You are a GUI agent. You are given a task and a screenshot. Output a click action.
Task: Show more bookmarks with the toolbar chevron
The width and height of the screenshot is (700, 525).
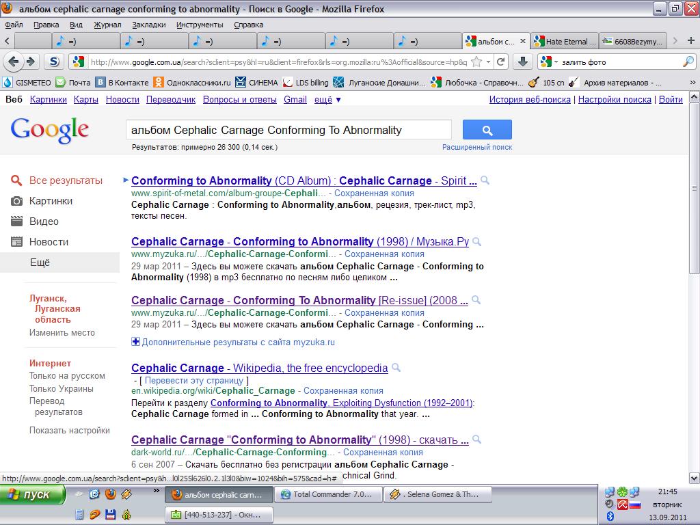pos(692,83)
